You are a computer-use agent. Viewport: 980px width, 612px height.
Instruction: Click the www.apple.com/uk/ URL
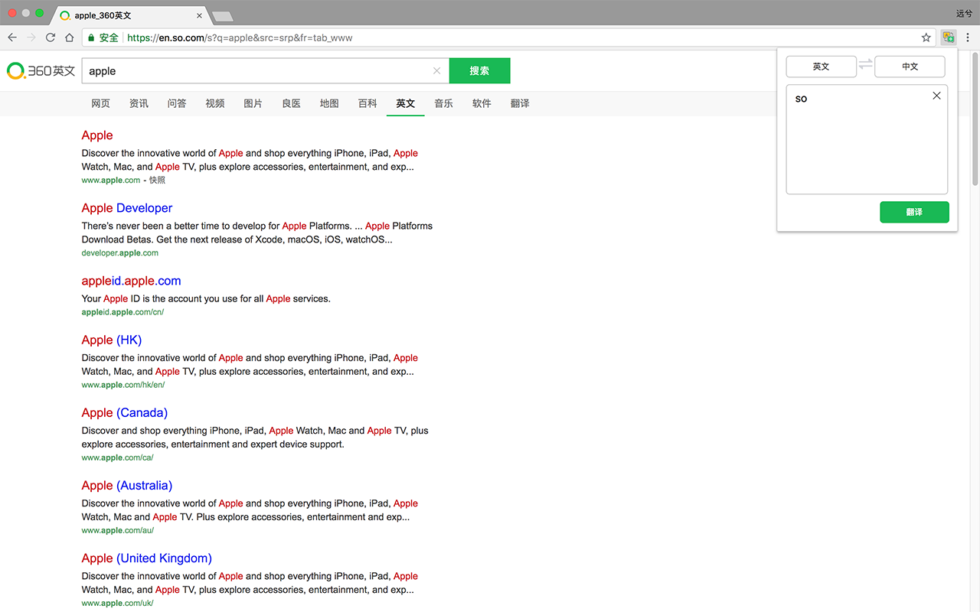pos(118,603)
